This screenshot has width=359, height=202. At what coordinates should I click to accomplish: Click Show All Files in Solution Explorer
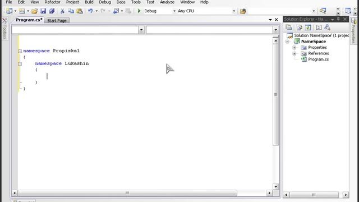click(299, 27)
